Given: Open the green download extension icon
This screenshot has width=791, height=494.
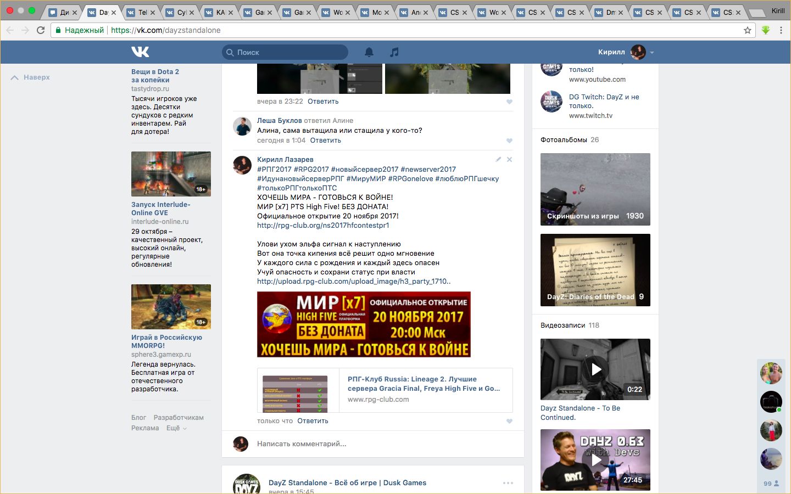Looking at the screenshot, I should (766, 30).
